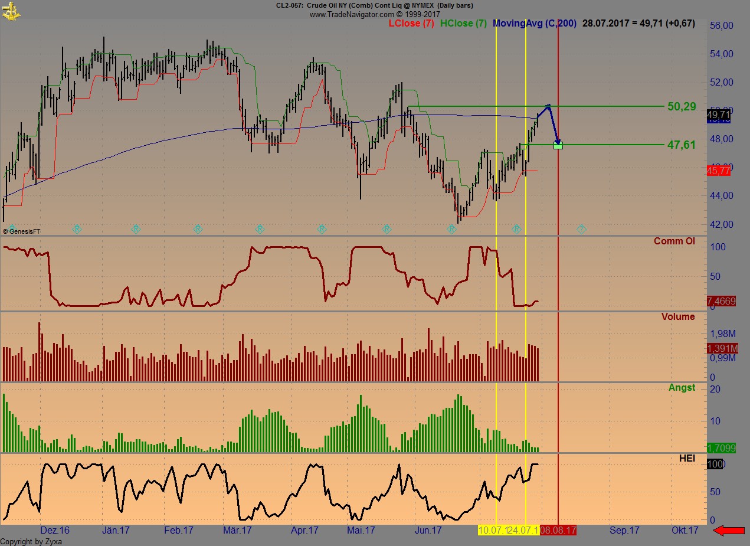
Task: Click the black 49,71 current price tag
Action: [x=718, y=115]
